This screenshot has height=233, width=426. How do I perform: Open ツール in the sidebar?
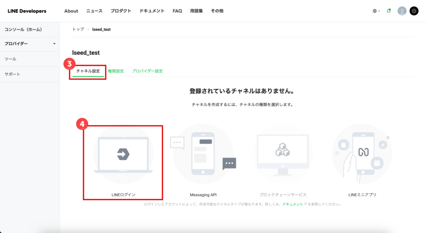[x=10, y=59]
